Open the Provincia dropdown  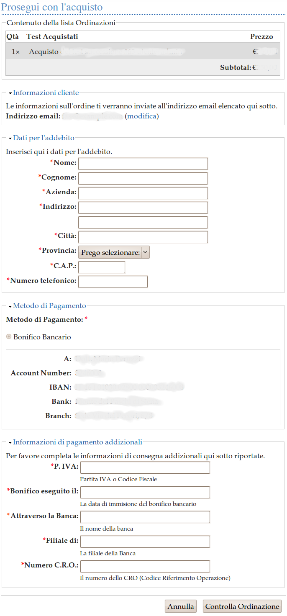(114, 252)
